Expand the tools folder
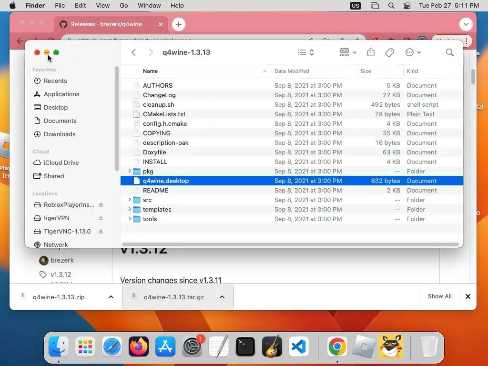 [130, 219]
